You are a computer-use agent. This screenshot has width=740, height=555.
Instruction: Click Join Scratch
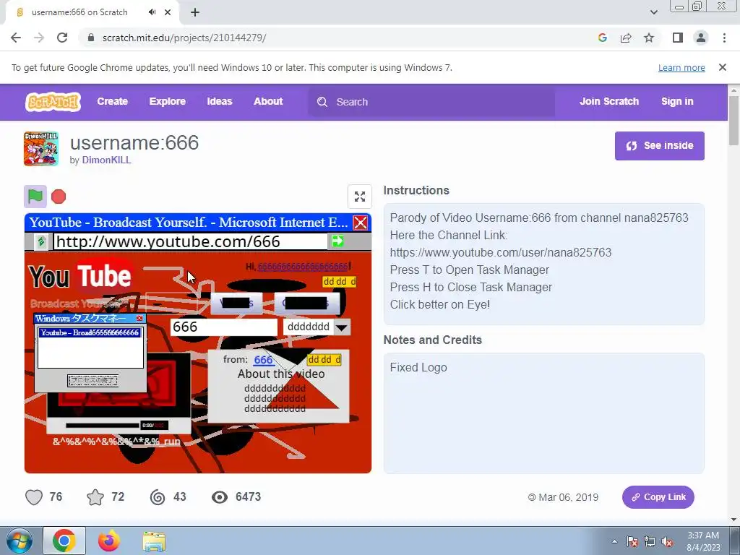pos(609,101)
